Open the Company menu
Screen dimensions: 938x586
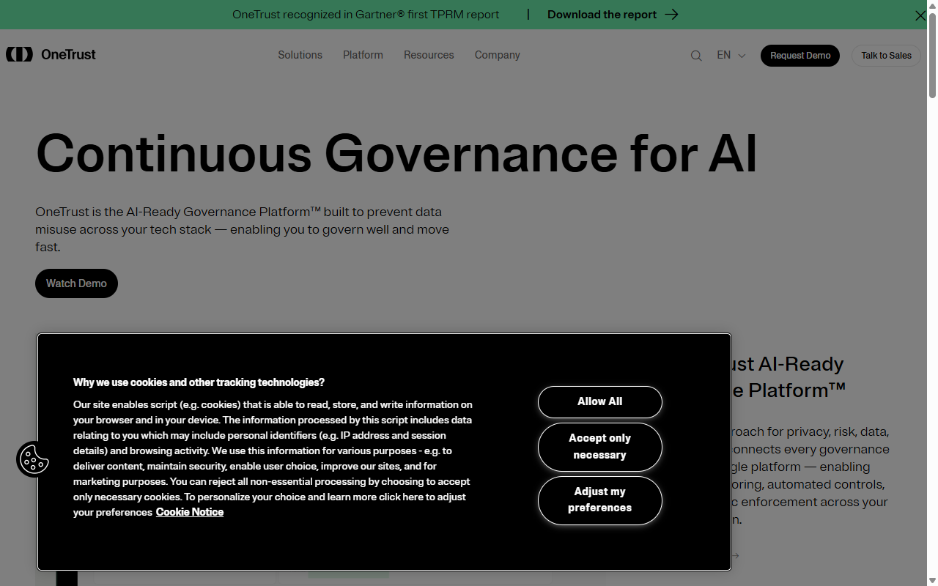(497, 55)
